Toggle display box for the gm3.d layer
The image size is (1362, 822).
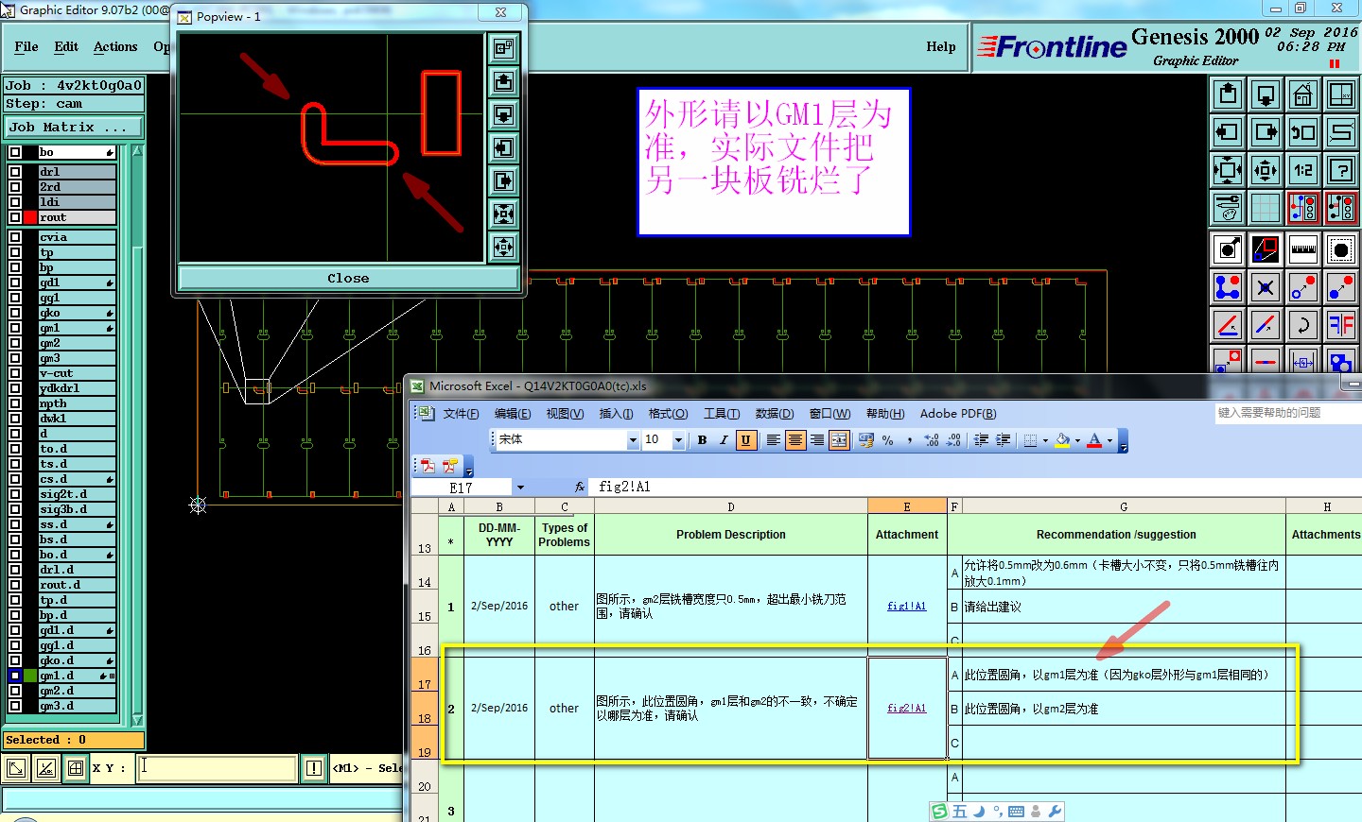click(x=15, y=706)
